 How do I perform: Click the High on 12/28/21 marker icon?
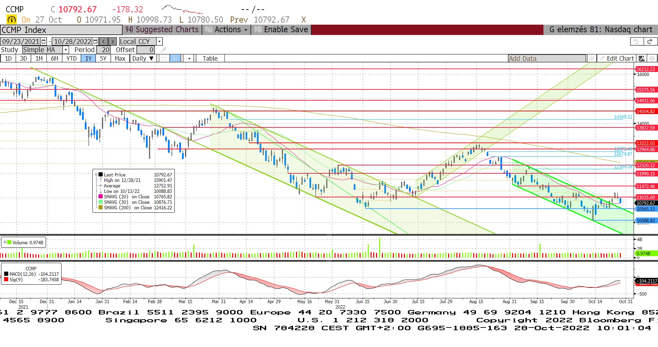(x=101, y=180)
